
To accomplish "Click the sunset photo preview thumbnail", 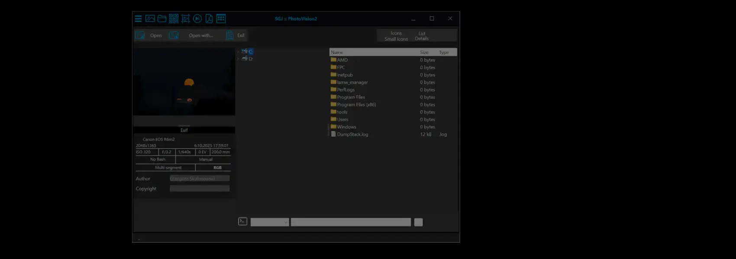I will pyautogui.click(x=184, y=82).
